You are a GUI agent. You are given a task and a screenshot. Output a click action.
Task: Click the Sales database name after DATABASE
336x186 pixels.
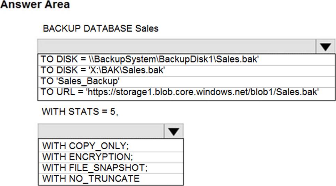click(146, 29)
